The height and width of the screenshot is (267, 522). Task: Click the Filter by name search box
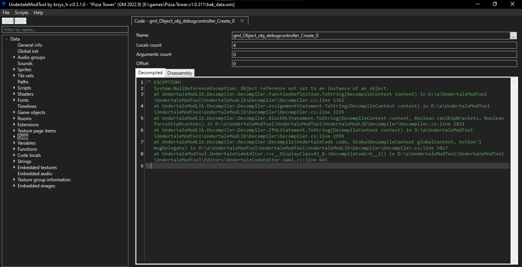65,29
